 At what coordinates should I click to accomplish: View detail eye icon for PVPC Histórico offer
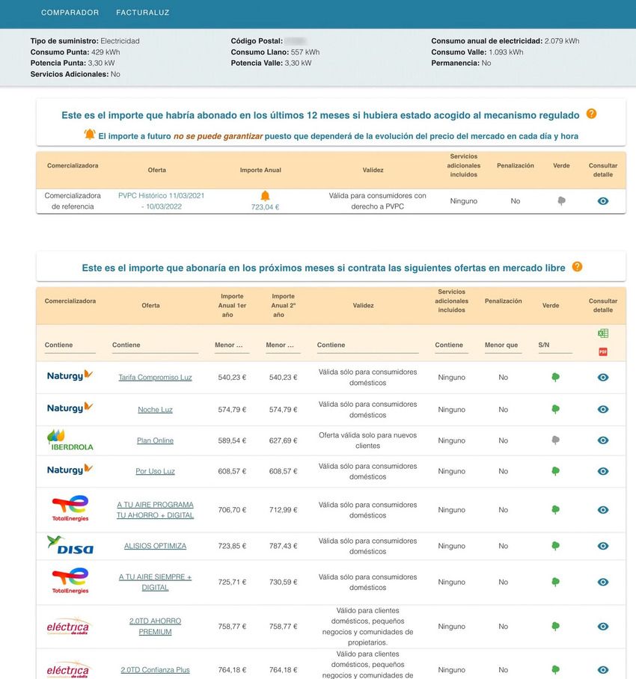(602, 201)
